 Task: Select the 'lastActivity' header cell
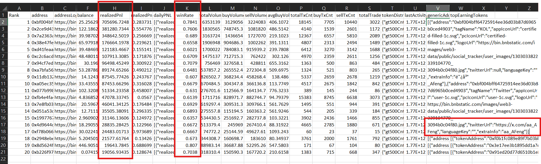click(415, 15)
